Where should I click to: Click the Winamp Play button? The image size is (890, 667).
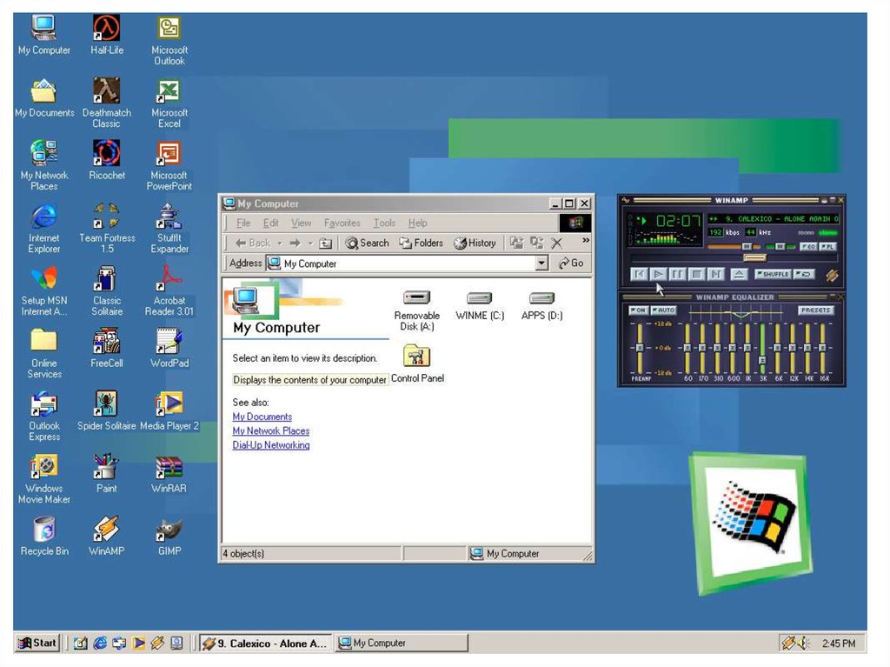tap(659, 274)
